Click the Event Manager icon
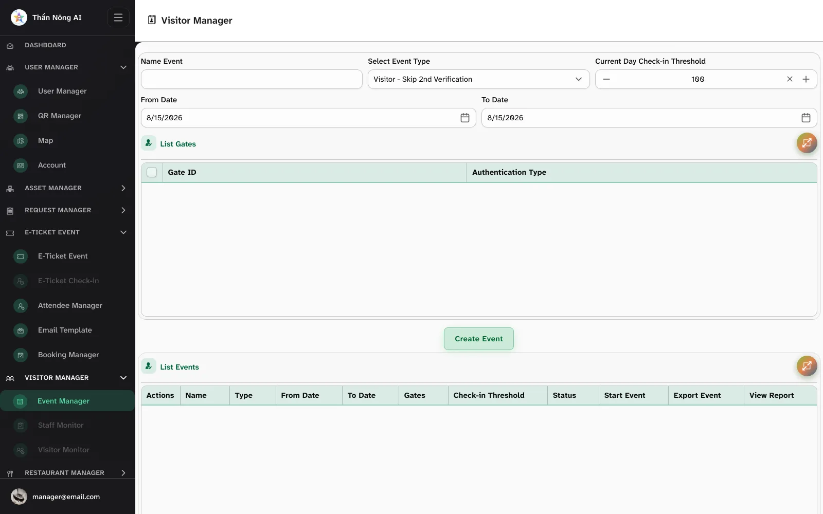Screen dimensions: 823x514 [x=20, y=401]
